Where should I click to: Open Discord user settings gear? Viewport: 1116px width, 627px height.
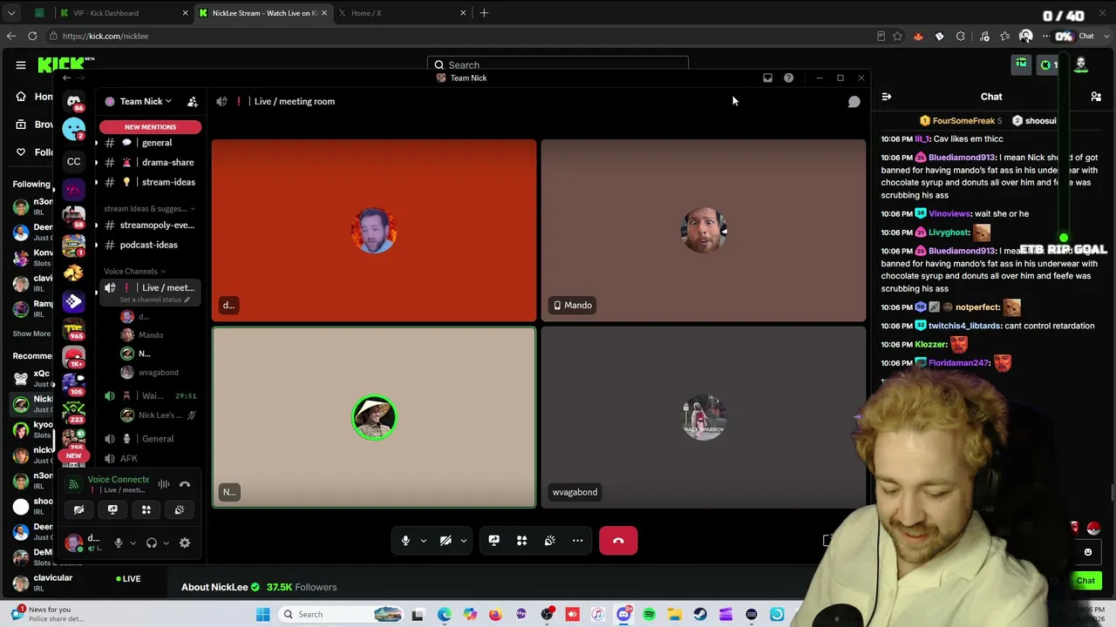pyautogui.click(x=185, y=543)
